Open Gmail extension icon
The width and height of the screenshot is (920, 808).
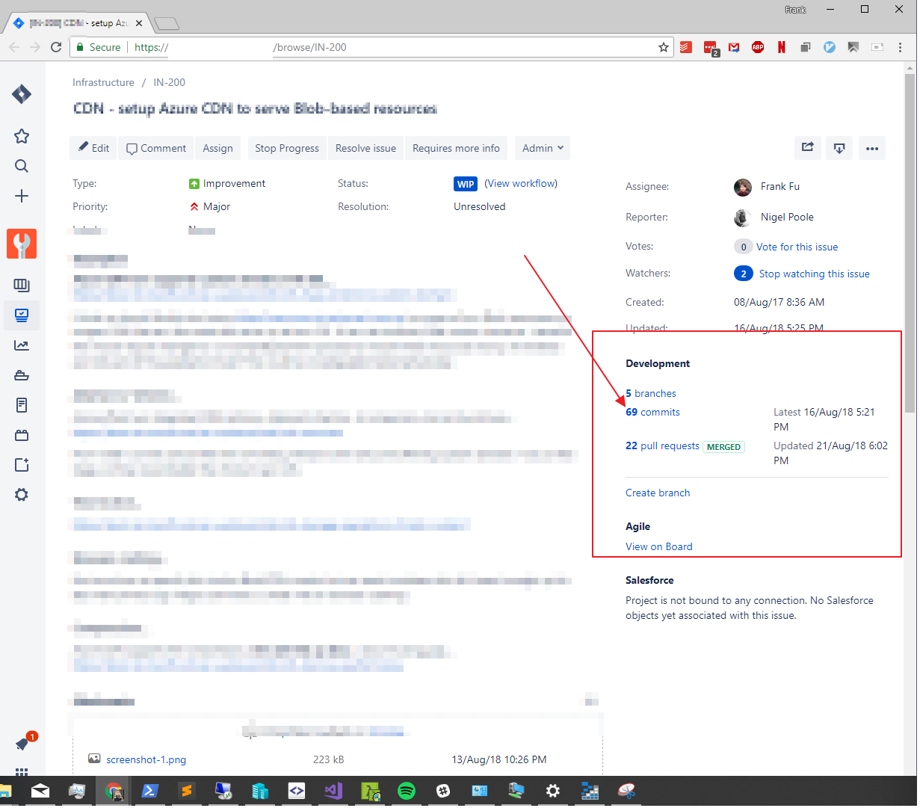734,47
